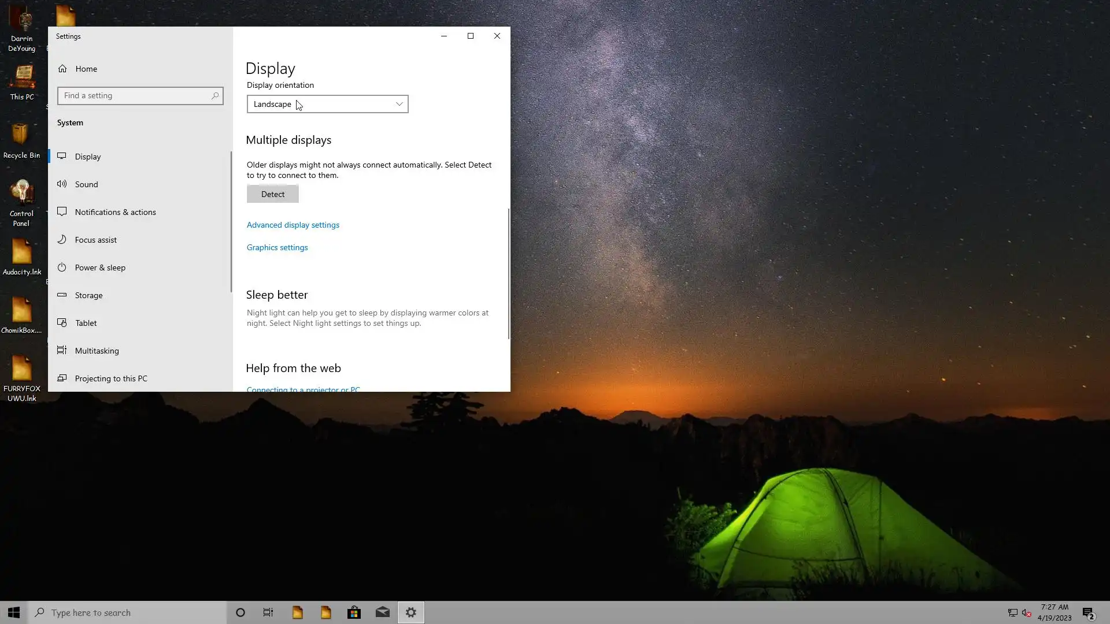Open Task View from the taskbar
This screenshot has width=1110, height=624.
click(x=268, y=612)
